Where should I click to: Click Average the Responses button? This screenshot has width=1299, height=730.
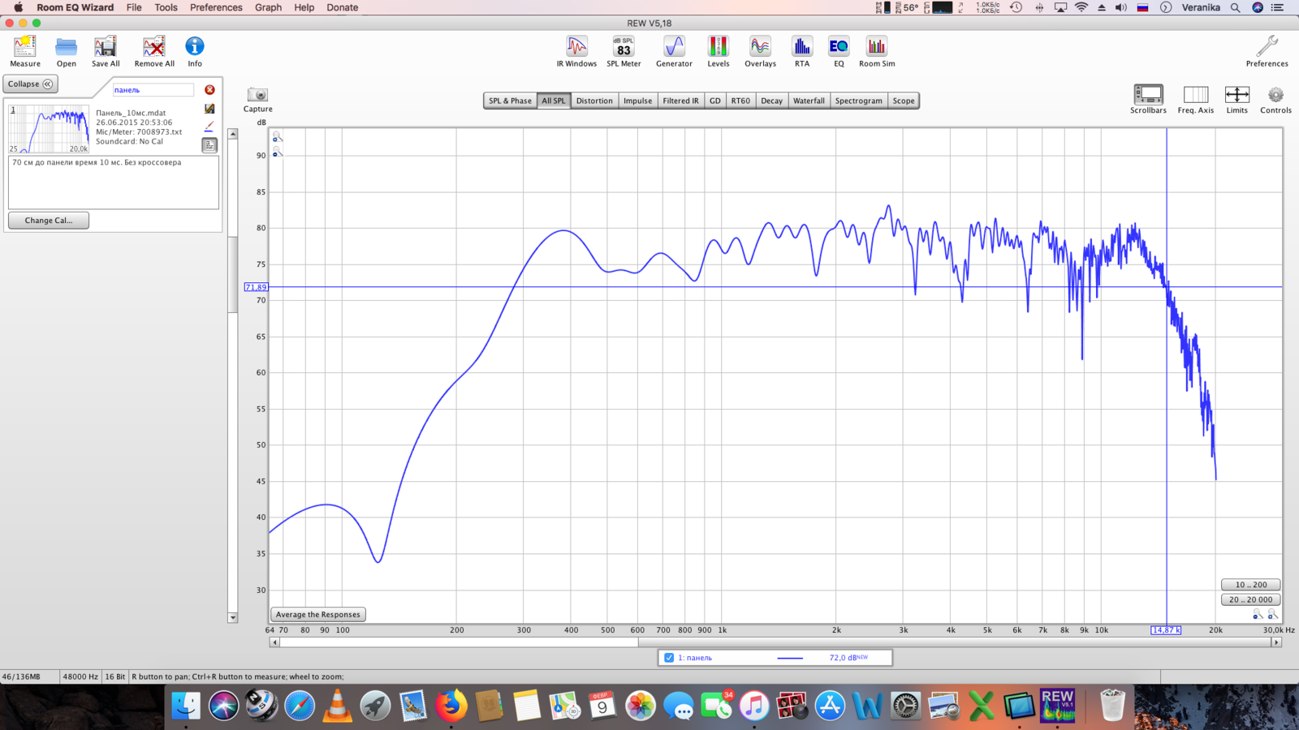coord(317,614)
